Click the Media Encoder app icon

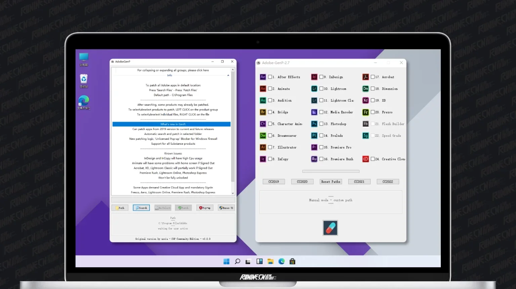click(314, 112)
